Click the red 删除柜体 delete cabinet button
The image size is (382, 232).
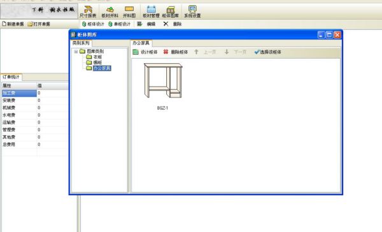(176, 52)
